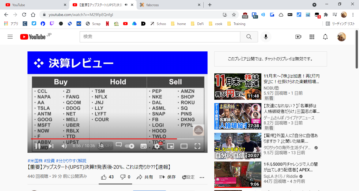Open the 設定 gear option below video
359x191 pixels.
[188, 177]
